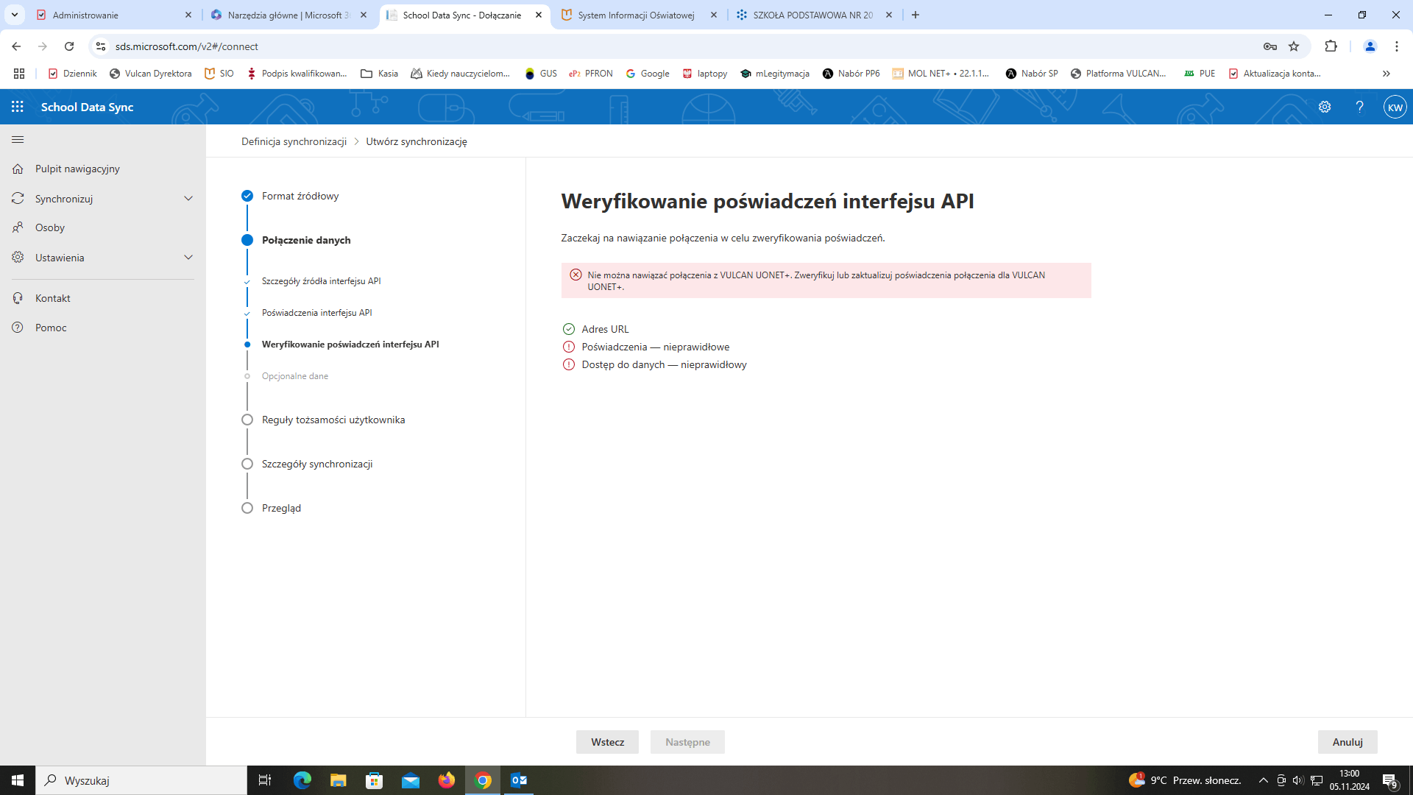This screenshot has width=1413, height=795.
Task: Open Outlook from the taskbar
Action: point(519,780)
